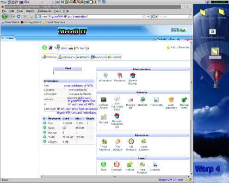Click Add to Favorites
The width and height of the screenshot is (229, 183).
pyautogui.click(x=178, y=48)
